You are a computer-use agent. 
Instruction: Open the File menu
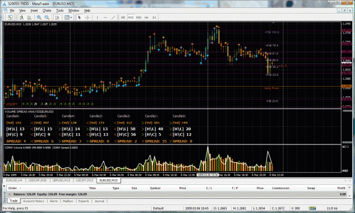(12, 10)
